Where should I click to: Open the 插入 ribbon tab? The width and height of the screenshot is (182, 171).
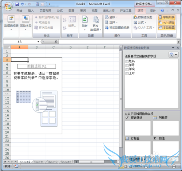point(31,11)
